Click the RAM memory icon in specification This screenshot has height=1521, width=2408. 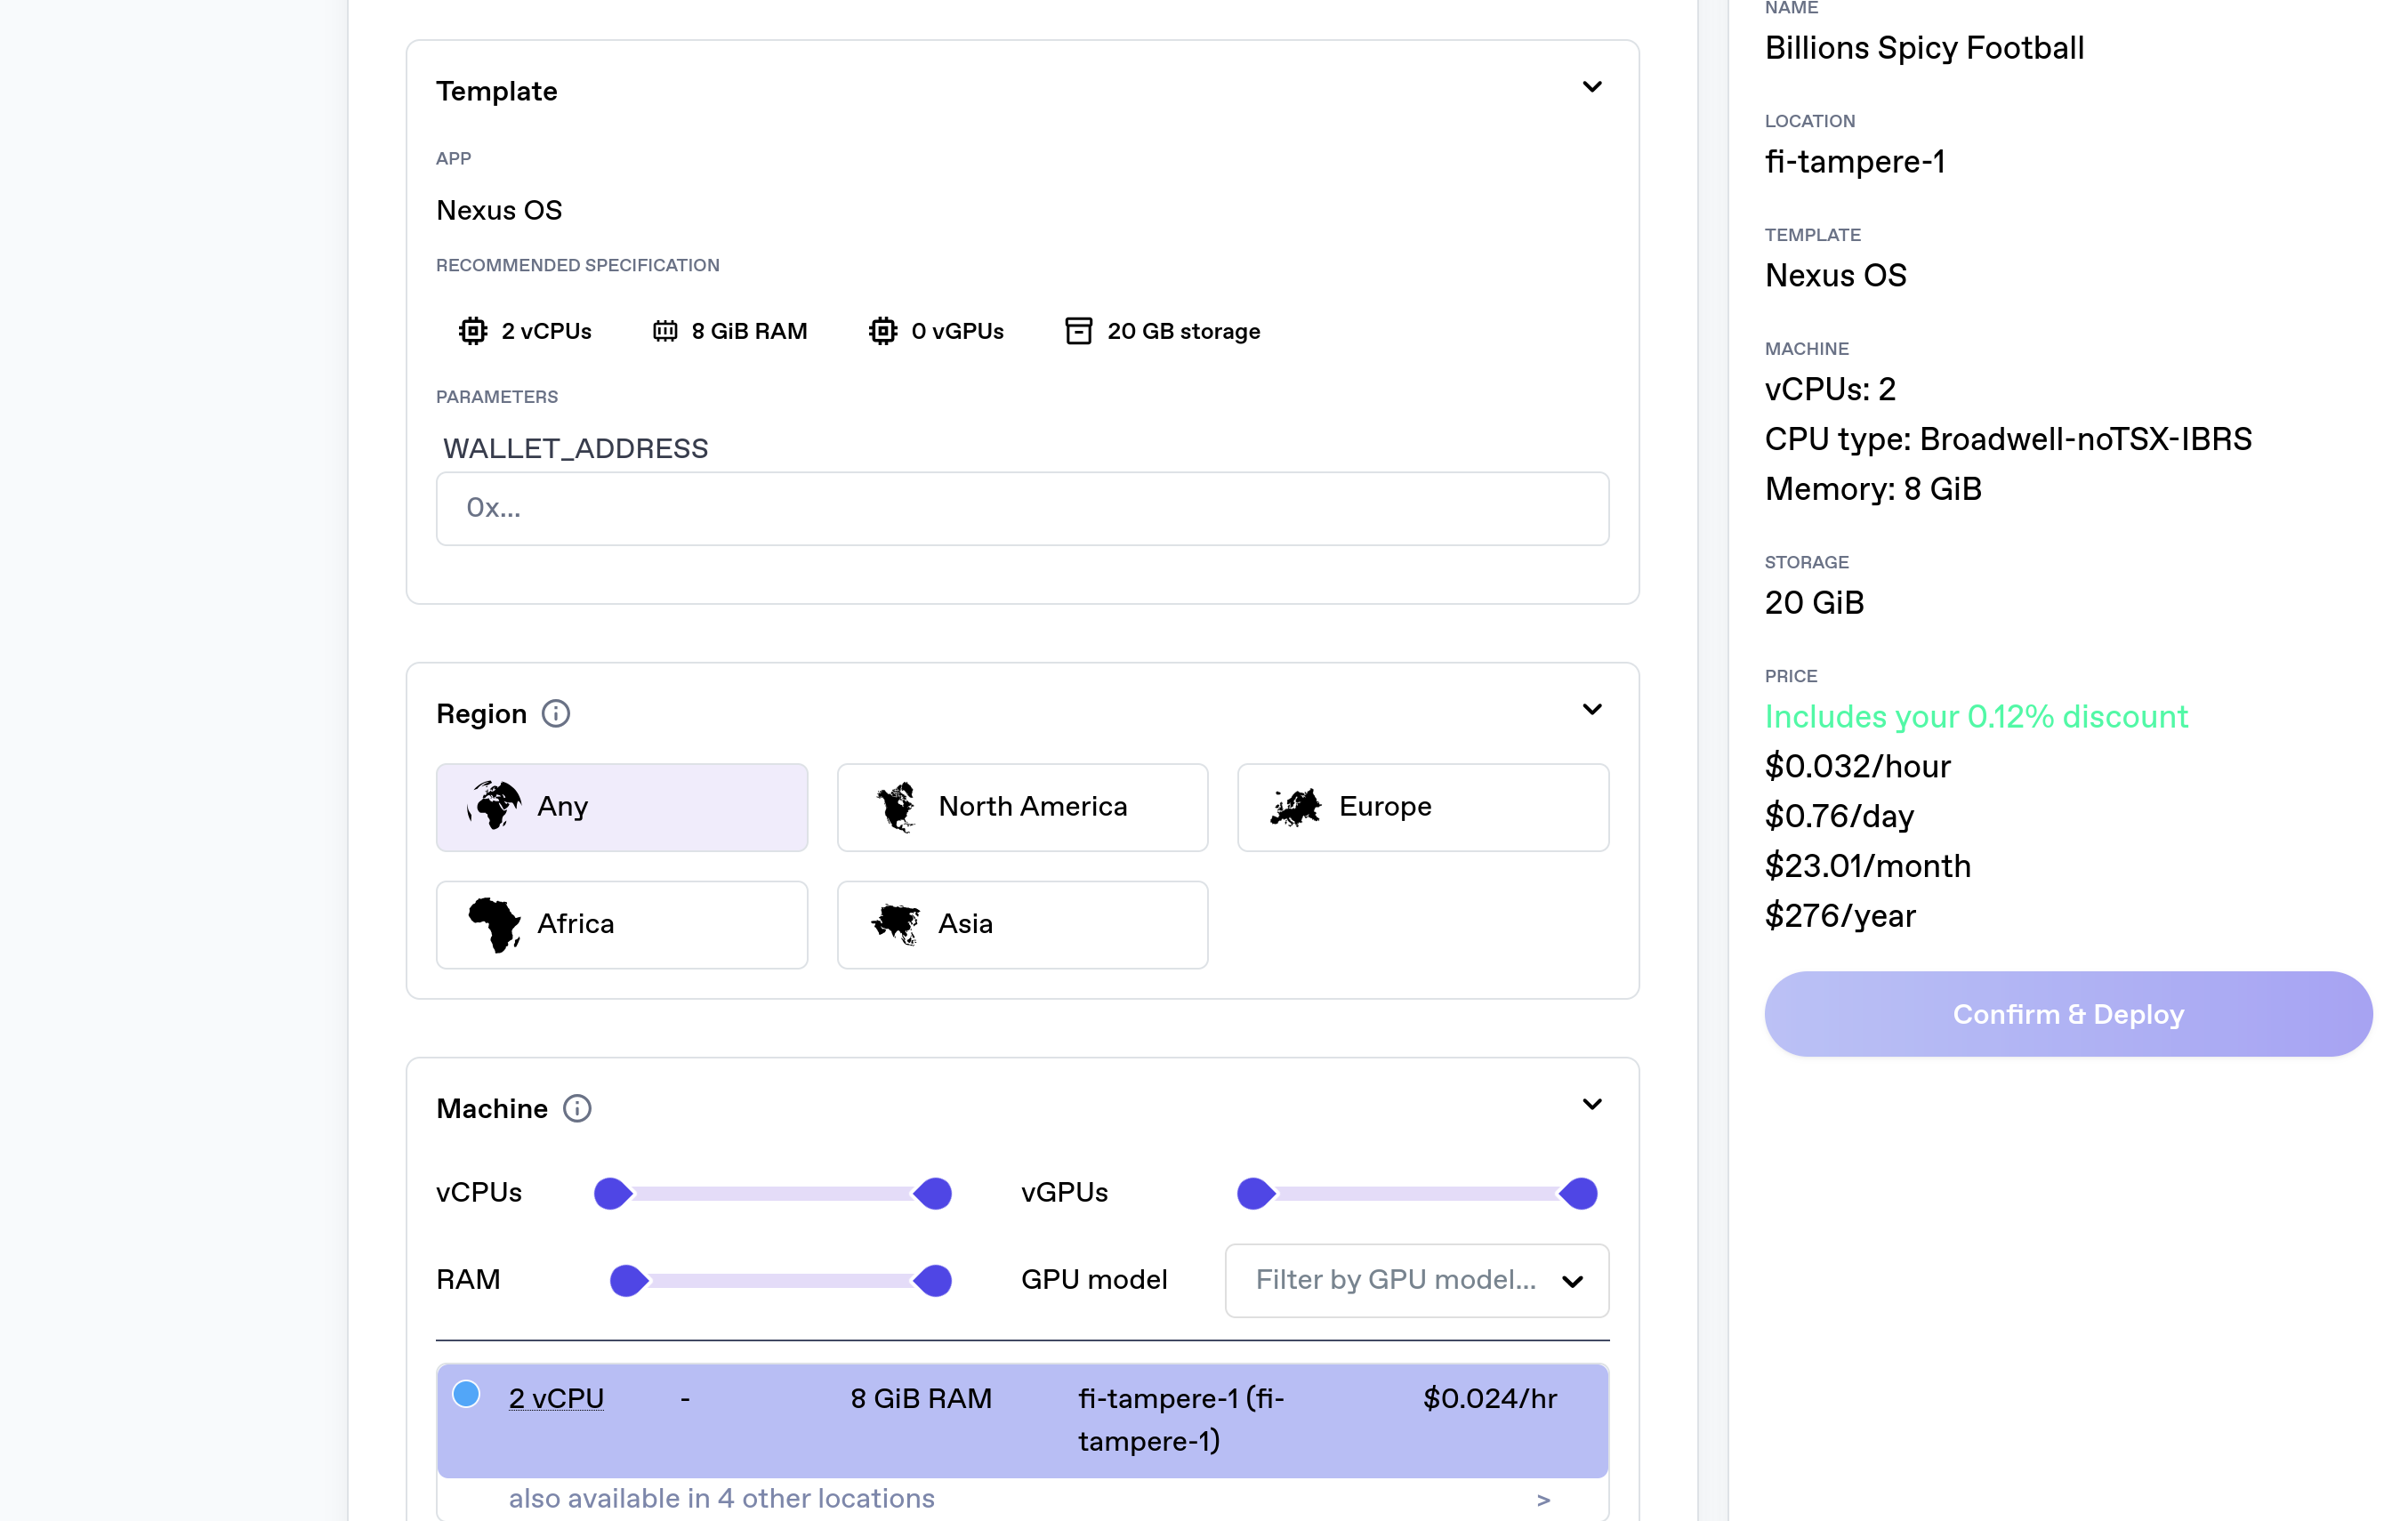665,331
